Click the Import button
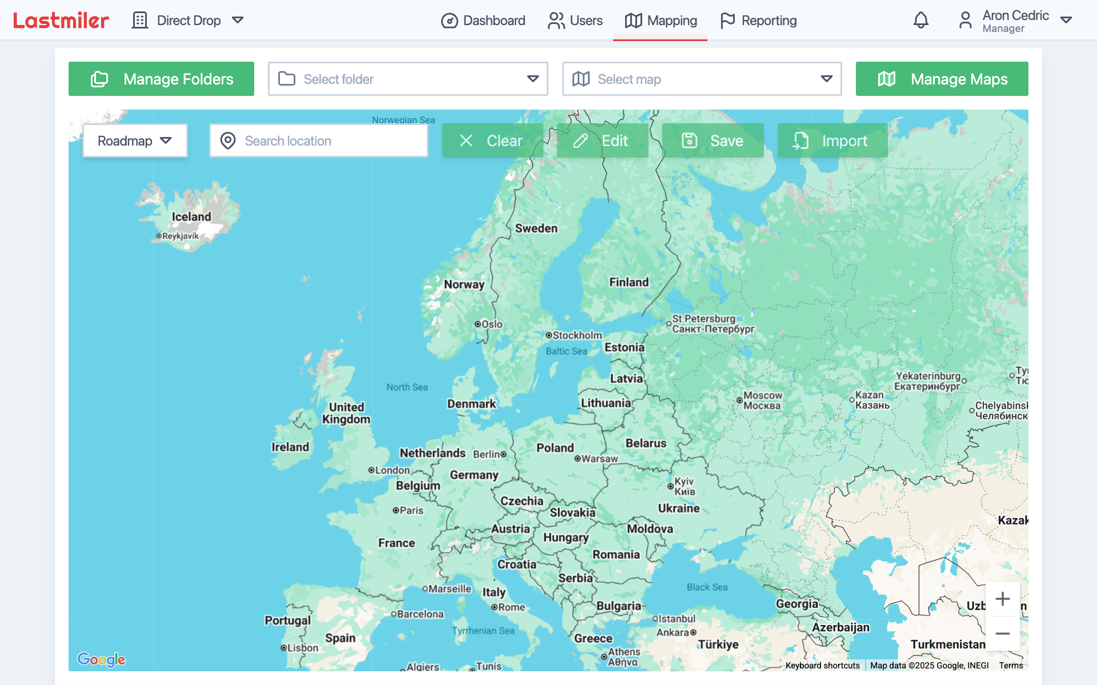 [832, 140]
